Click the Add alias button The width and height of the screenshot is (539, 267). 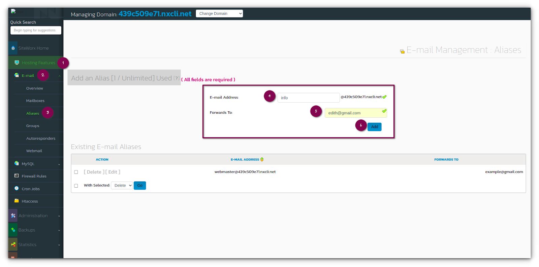(374, 127)
